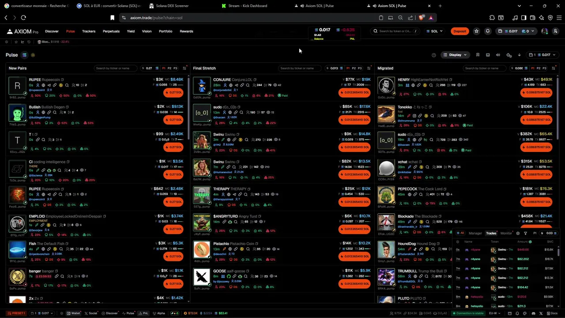Viewport: 565px width, 318px height.
Task: Open Trackers navigation item
Action: pos(89,31)
